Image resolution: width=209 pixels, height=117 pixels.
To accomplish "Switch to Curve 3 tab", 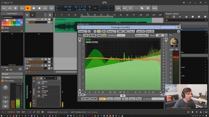I will (x=117, y=99).
